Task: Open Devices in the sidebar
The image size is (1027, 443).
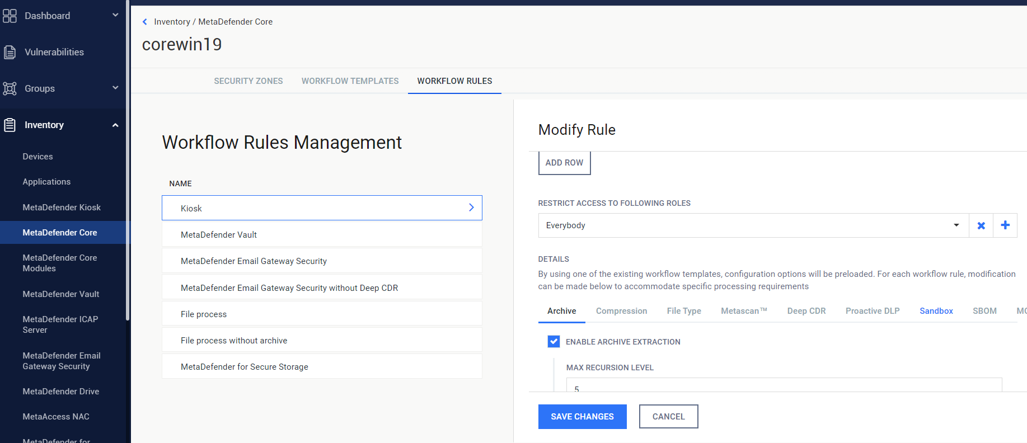Action: tap(37, 157)
